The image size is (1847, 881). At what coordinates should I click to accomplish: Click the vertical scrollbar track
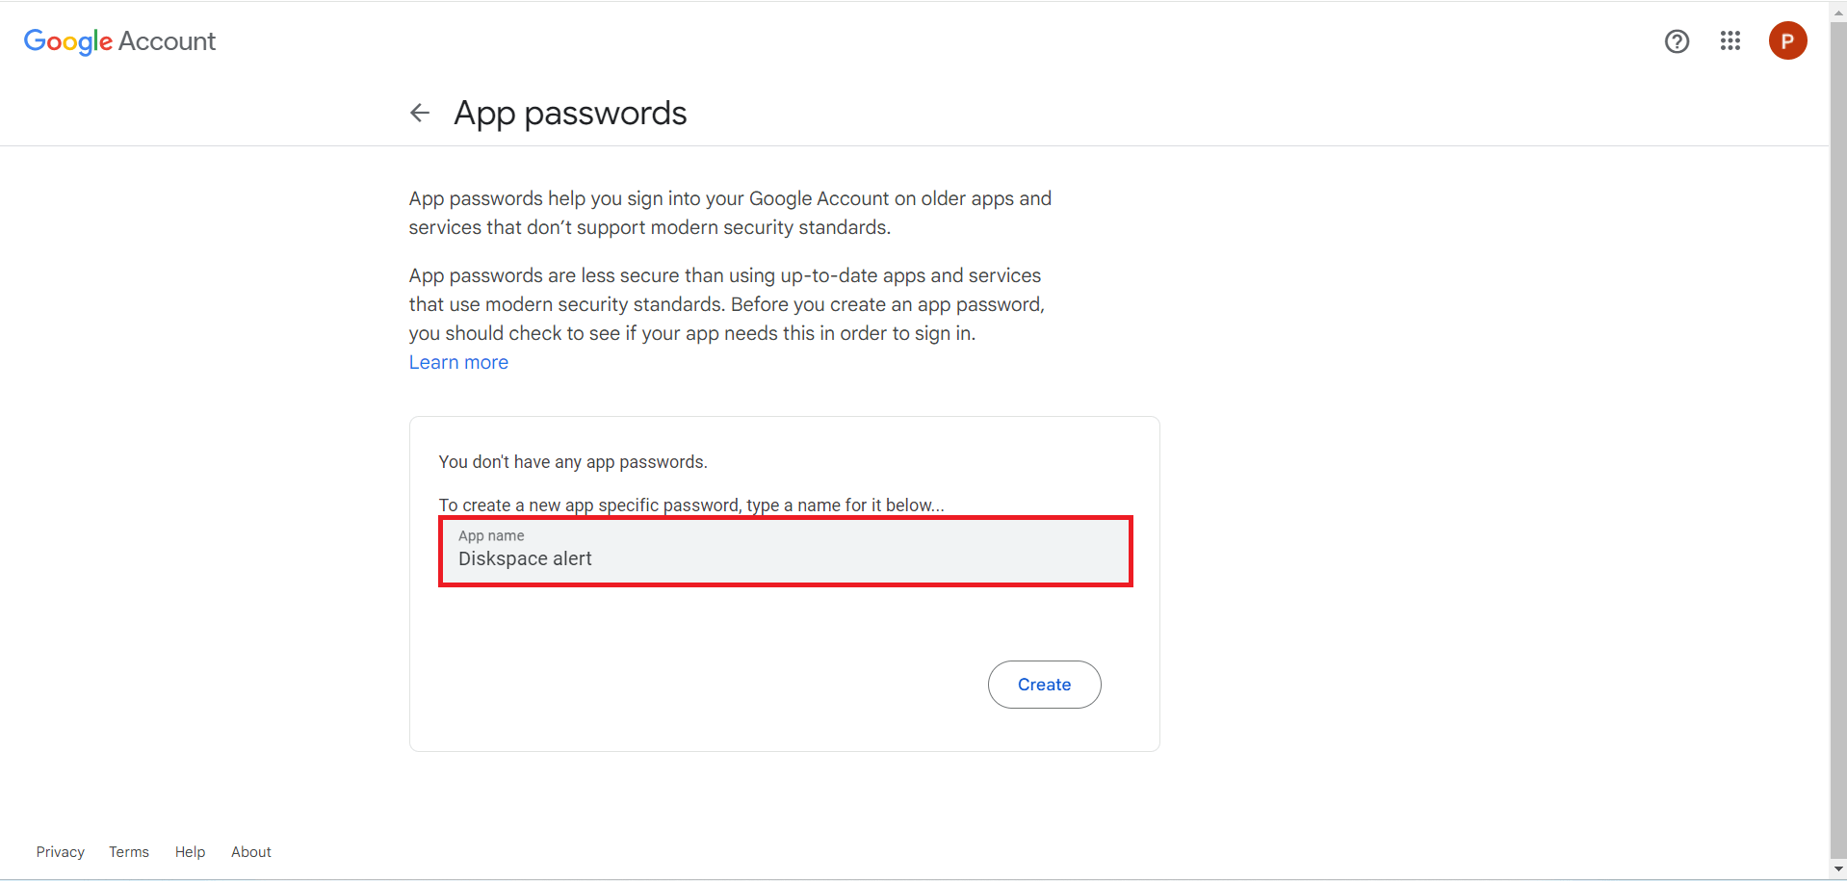point(1838,440)
